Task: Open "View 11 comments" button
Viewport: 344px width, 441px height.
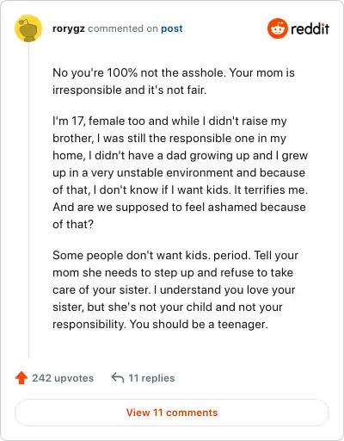Action: tap(172, 413)
